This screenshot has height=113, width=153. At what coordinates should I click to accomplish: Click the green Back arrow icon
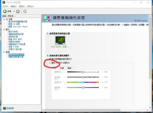click(5, 11)
